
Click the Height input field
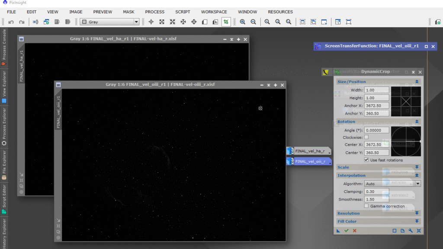pos(377,98)
